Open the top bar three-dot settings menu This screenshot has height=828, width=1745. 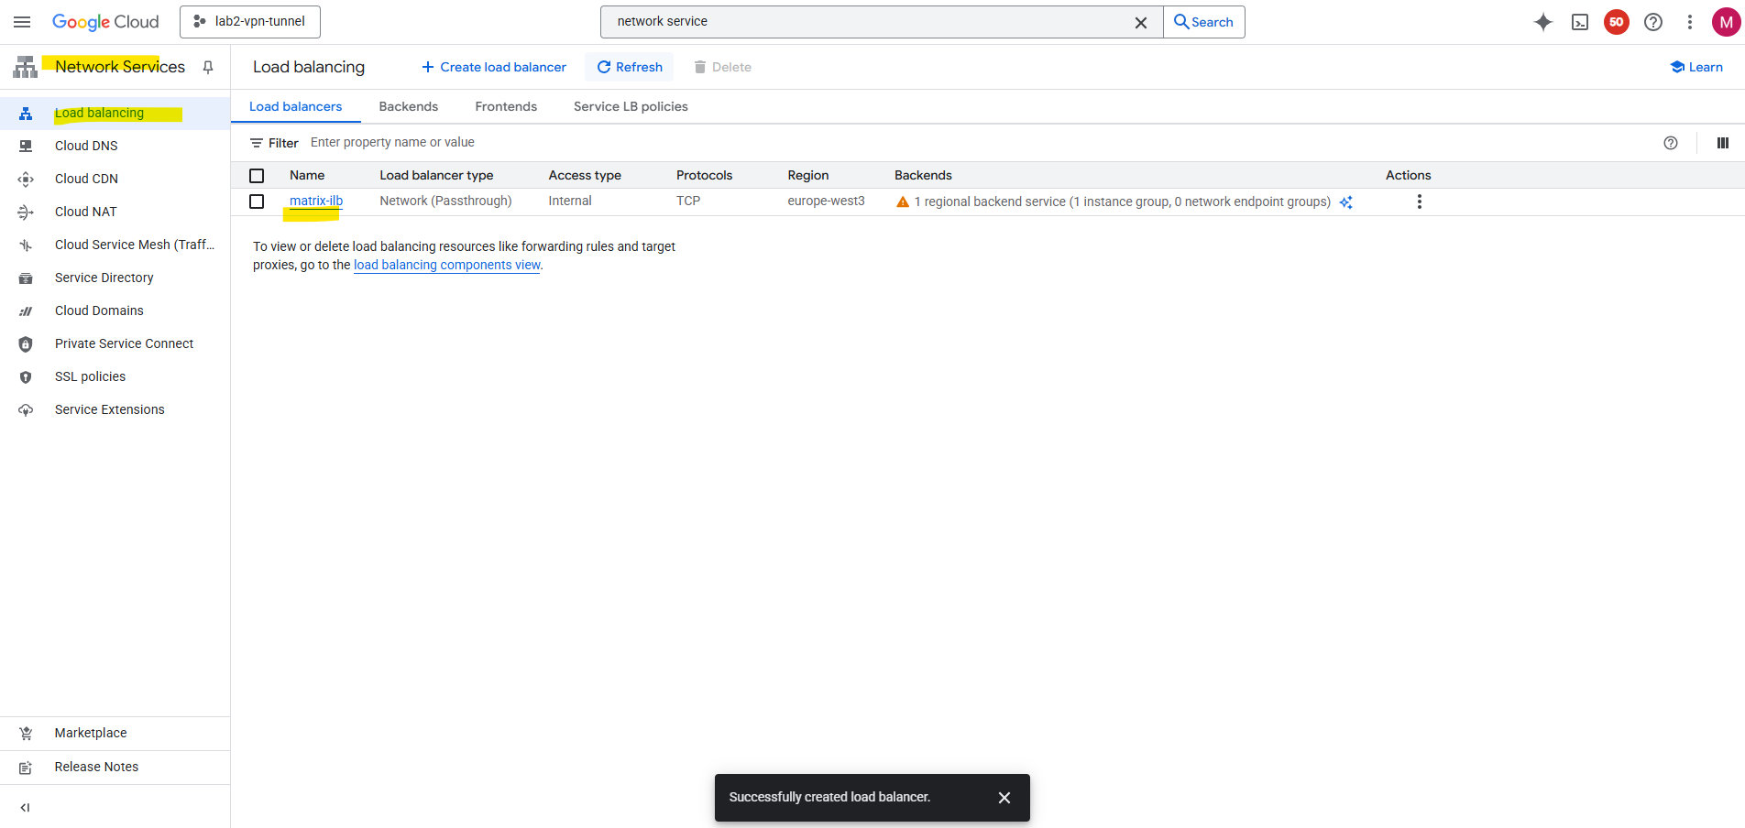(x=1690, y=22)
